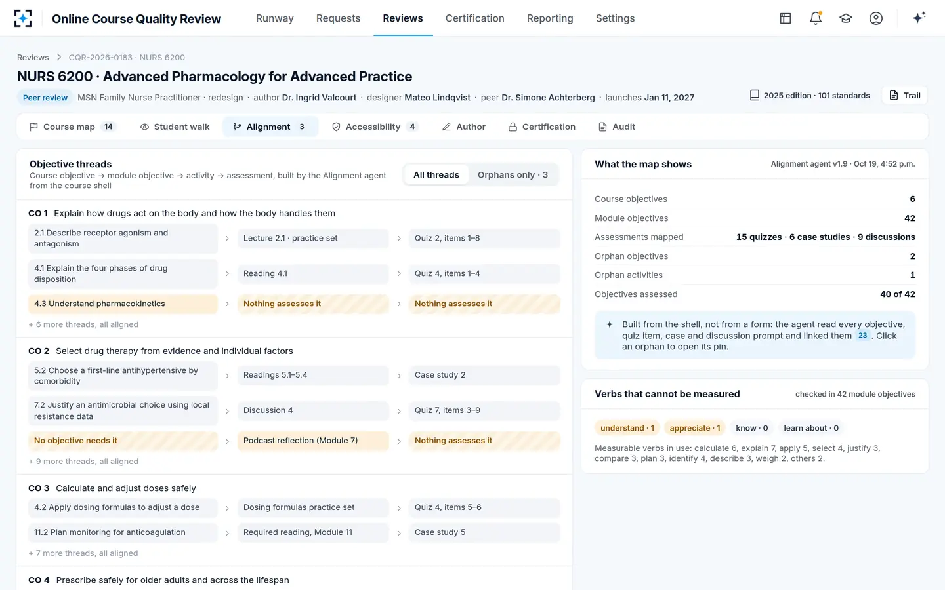Expand '+ 9 more threads, all aligned'

pos(83,462)
